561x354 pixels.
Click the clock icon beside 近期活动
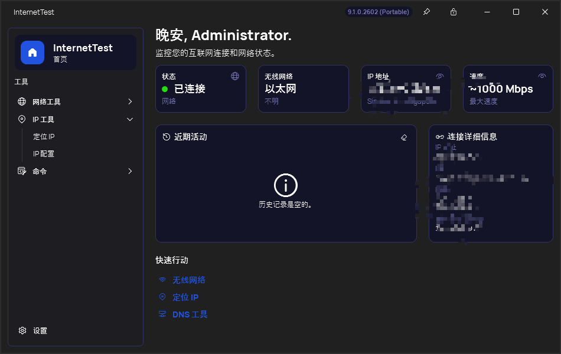(166, 137)
